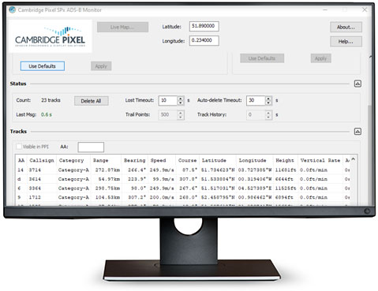
Task: Click the bearing cell 223.9°
Action: coord(137,179)
